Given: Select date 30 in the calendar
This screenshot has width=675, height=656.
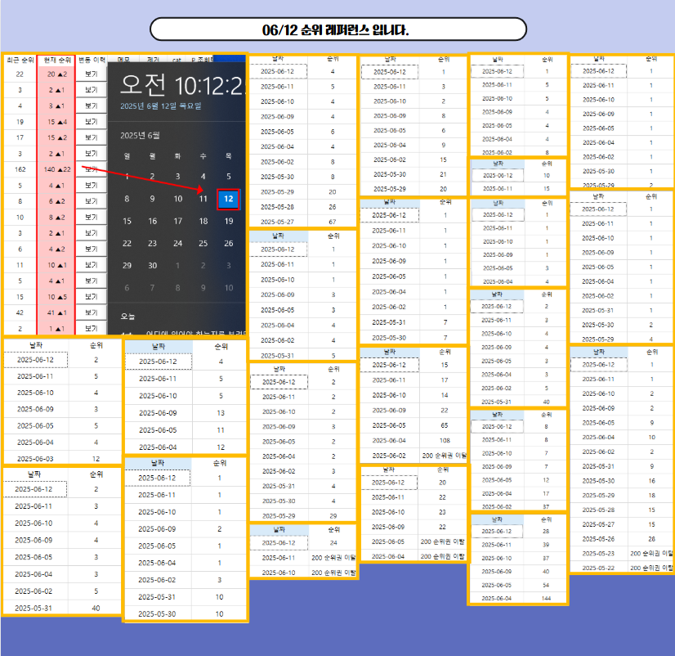Looking at the screenshot, I should 152,266.
